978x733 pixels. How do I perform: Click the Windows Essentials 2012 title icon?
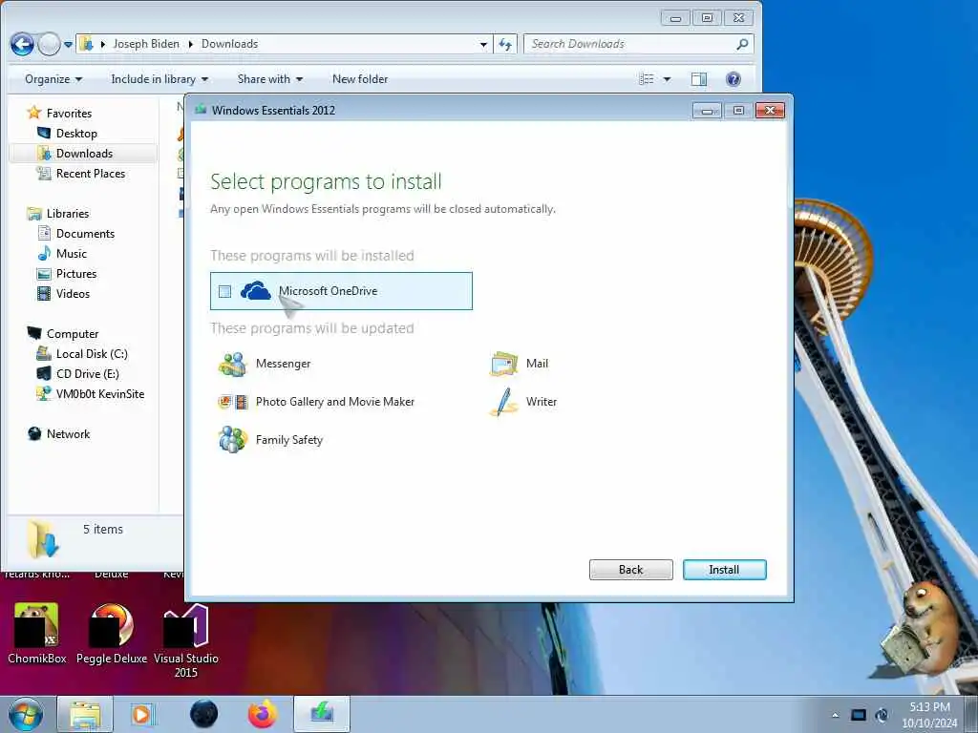pyautogui.click(x=201, y=110)
